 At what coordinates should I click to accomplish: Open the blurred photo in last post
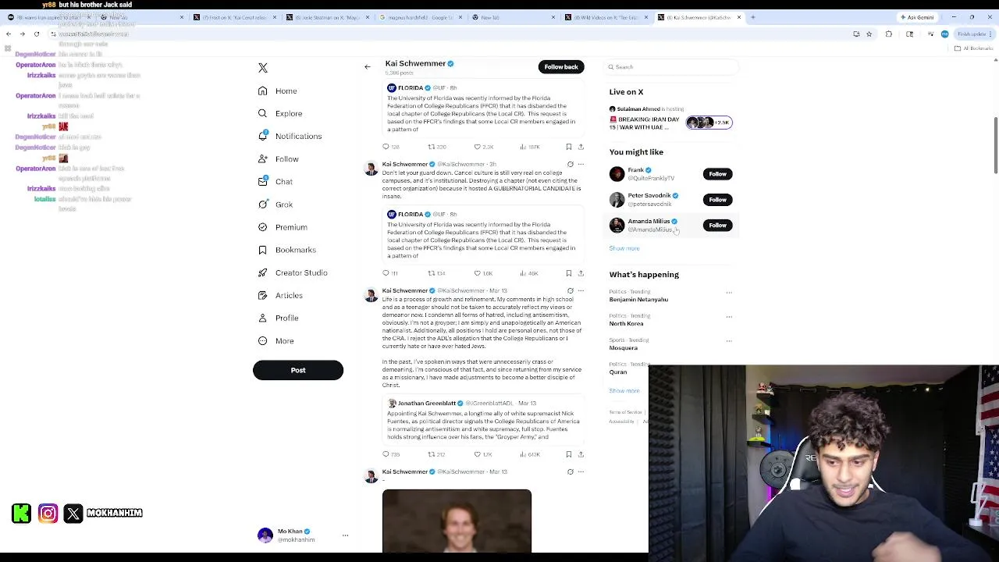(457, 521)
